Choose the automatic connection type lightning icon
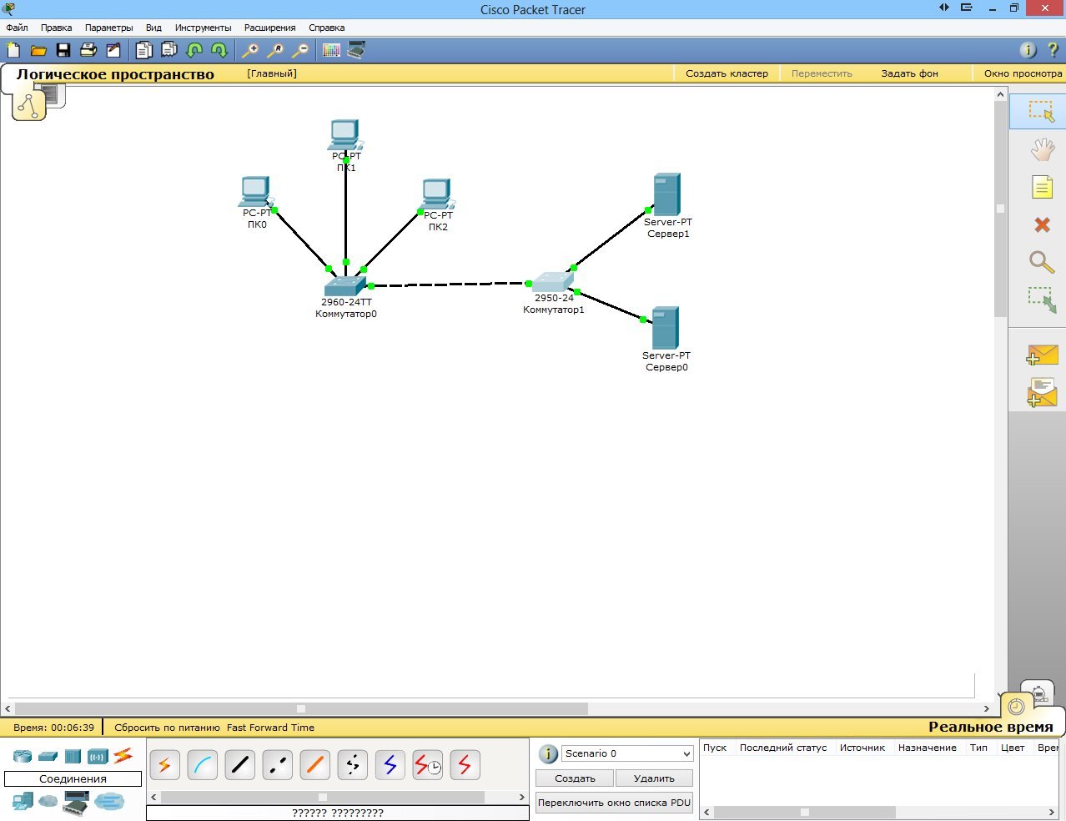Image resolution: width=1066 pixels, height=821 pixels. [164, 765]
